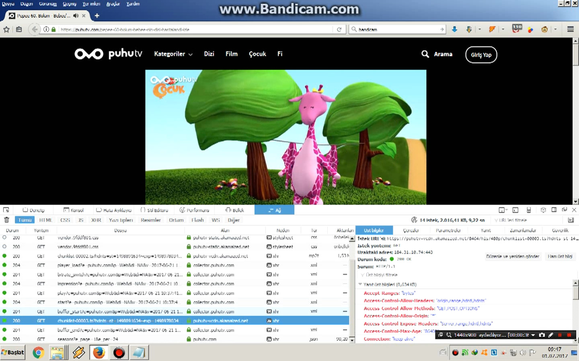Stop the Bandicam recording with the red square

(x=569, y=335)
